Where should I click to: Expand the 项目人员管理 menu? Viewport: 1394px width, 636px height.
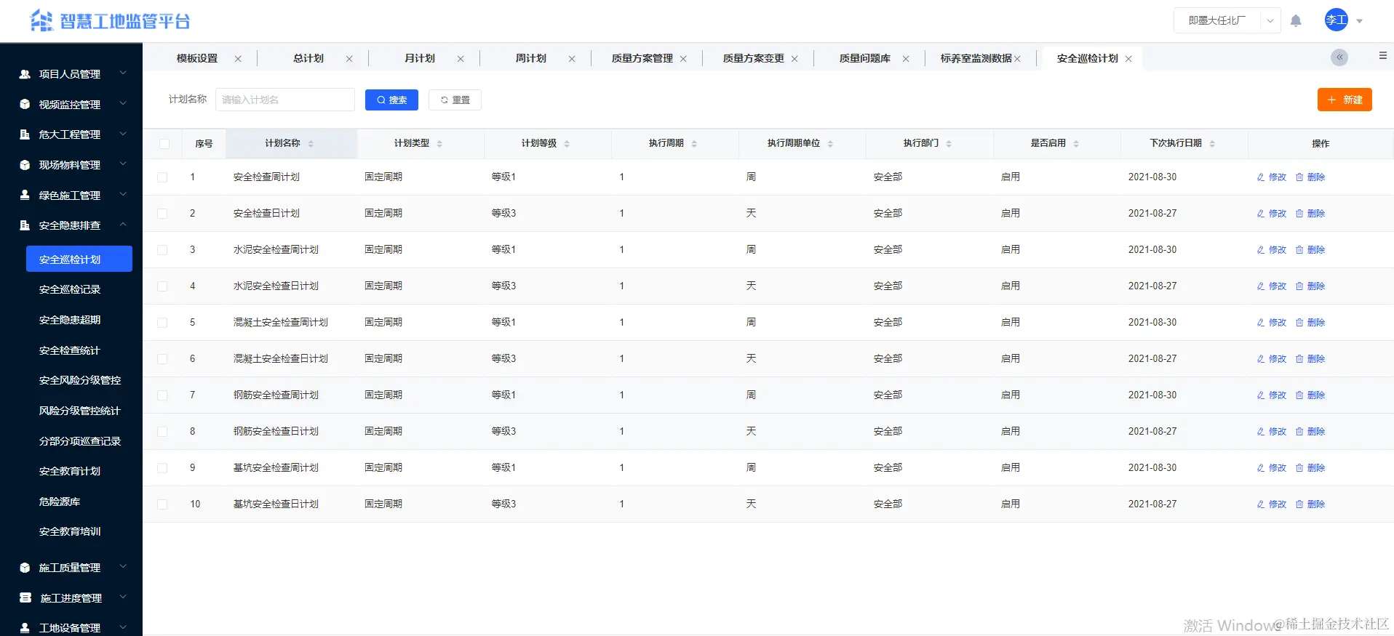click(x=123, y=73)
